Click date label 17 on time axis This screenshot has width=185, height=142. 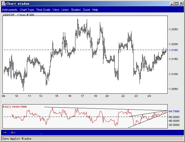[x=82, y=96]
